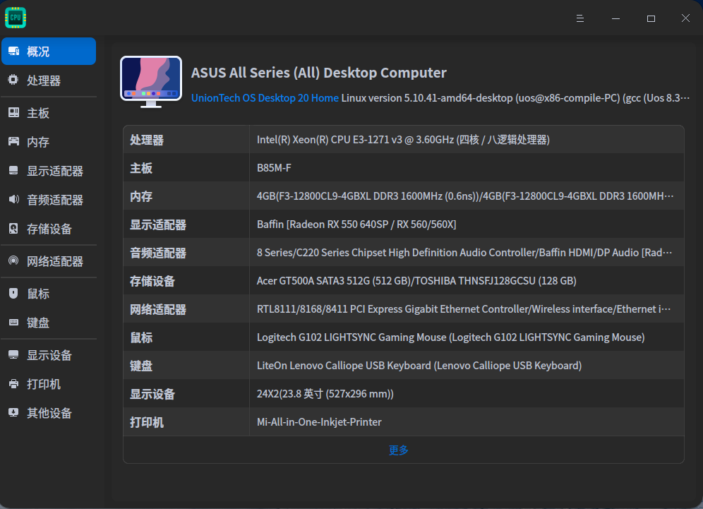Close the device manager window
The width and height of the screenshot is (703, 509).
click(685, 18)
